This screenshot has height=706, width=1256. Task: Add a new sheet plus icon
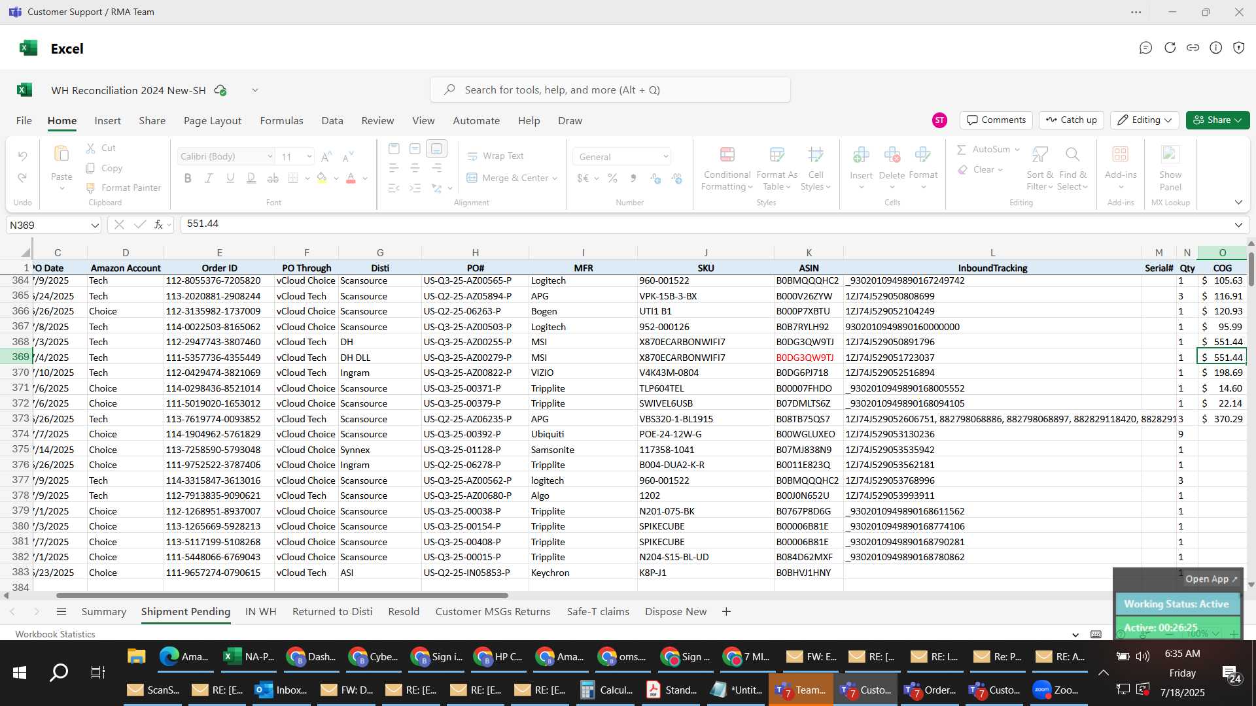pyautogui.click(x=726, y=611)
